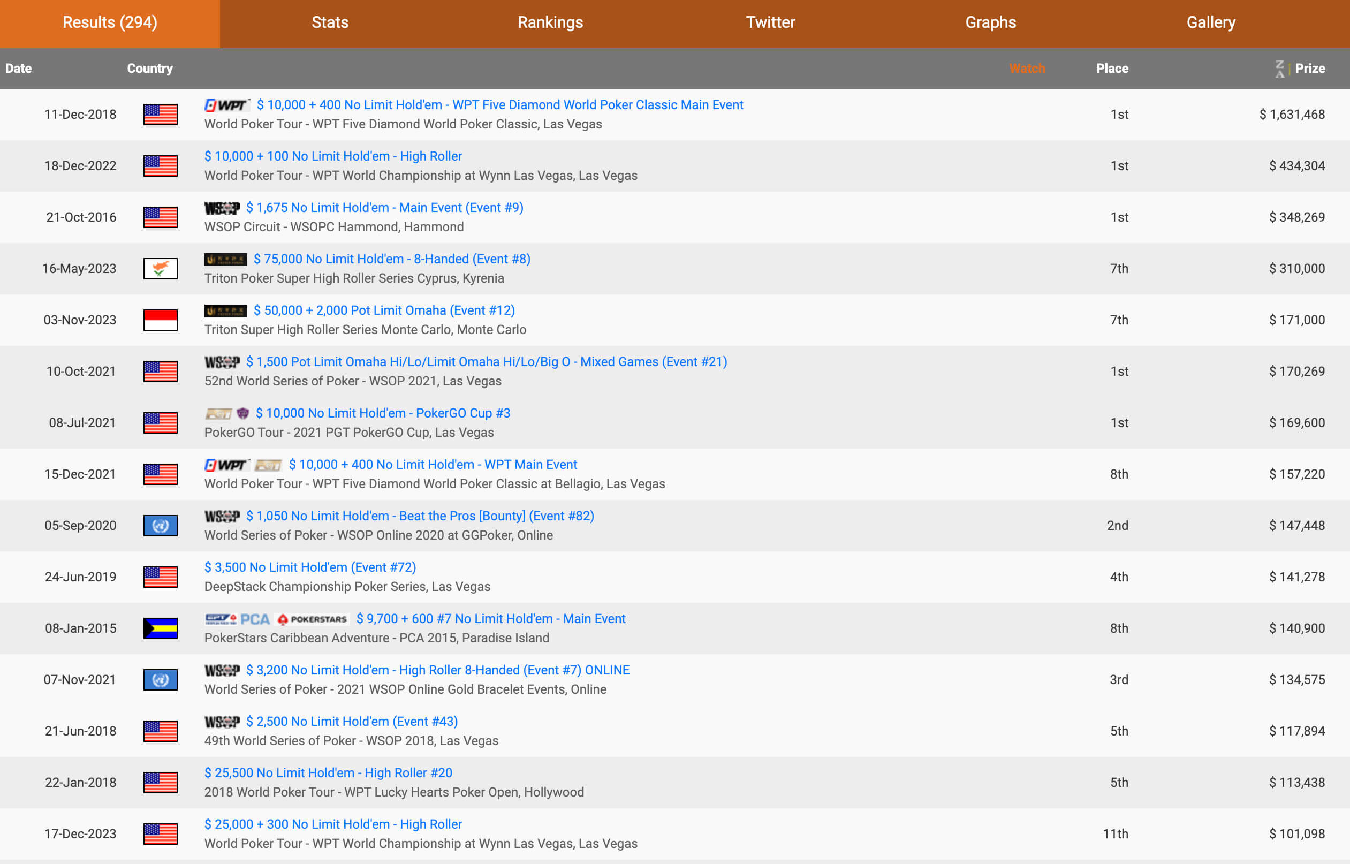This screenshot has width=1350, height=864.
Task: Click PGT logo on PokerGO Cup #3 row
Action: point(218,414)
